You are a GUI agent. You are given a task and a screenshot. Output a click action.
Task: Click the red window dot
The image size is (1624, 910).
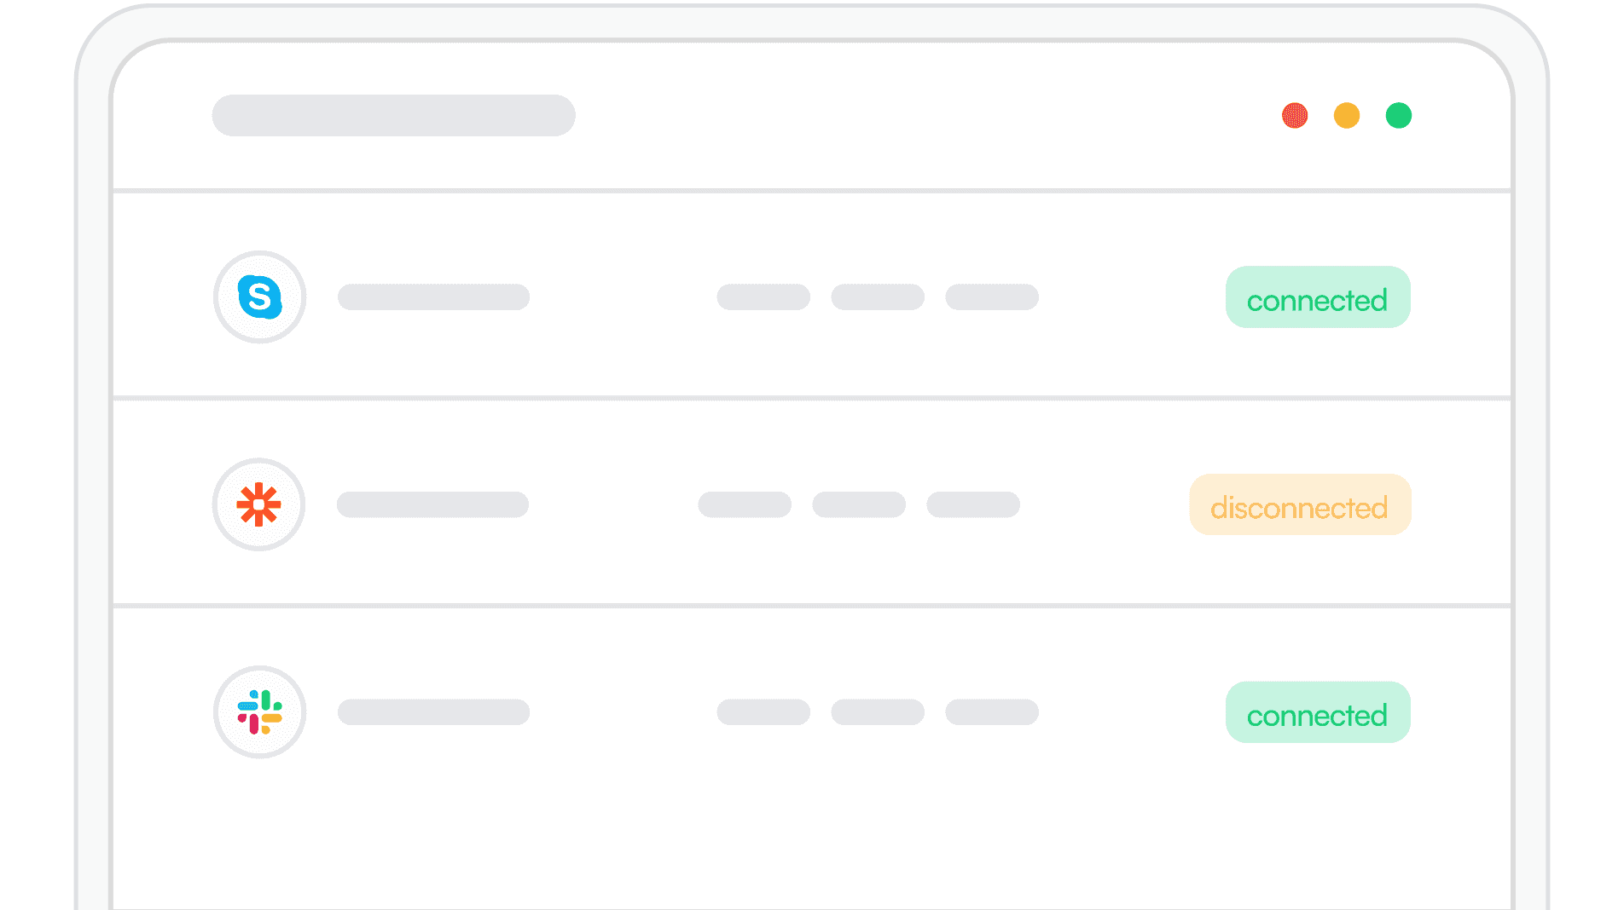point(1295,115)
